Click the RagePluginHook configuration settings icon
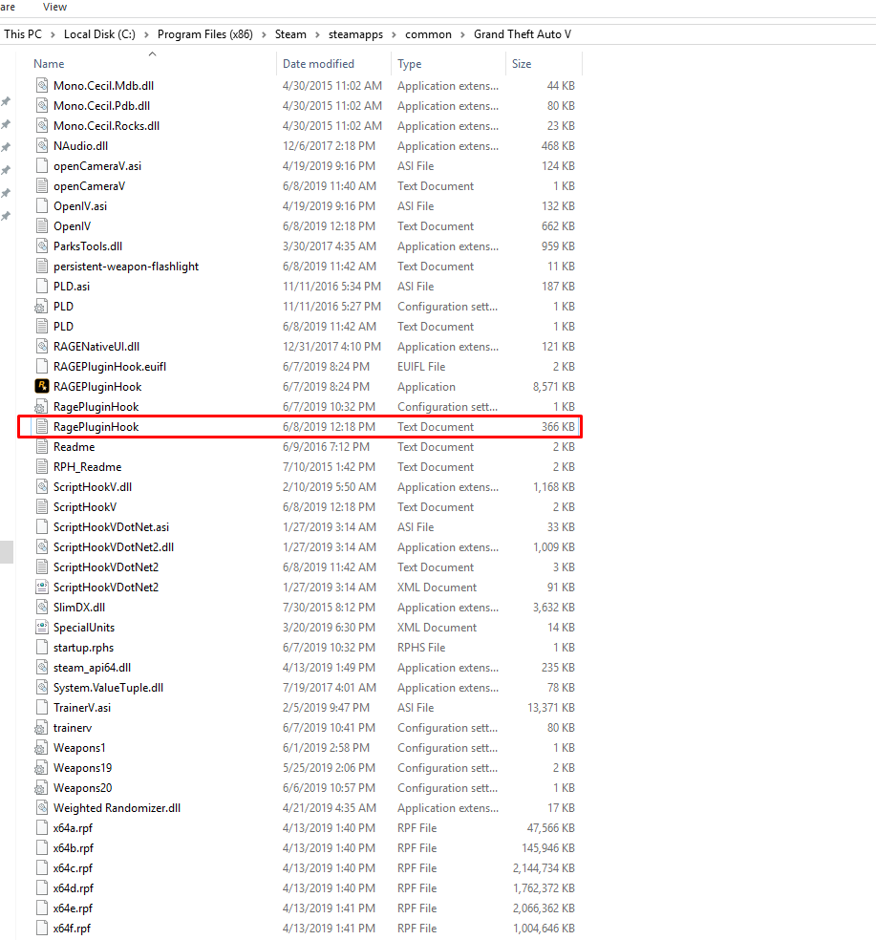Viewport: 876px width, 940px height. (x=41, y=406)
